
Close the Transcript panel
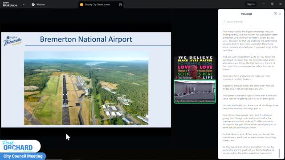(x=280, y=14)
